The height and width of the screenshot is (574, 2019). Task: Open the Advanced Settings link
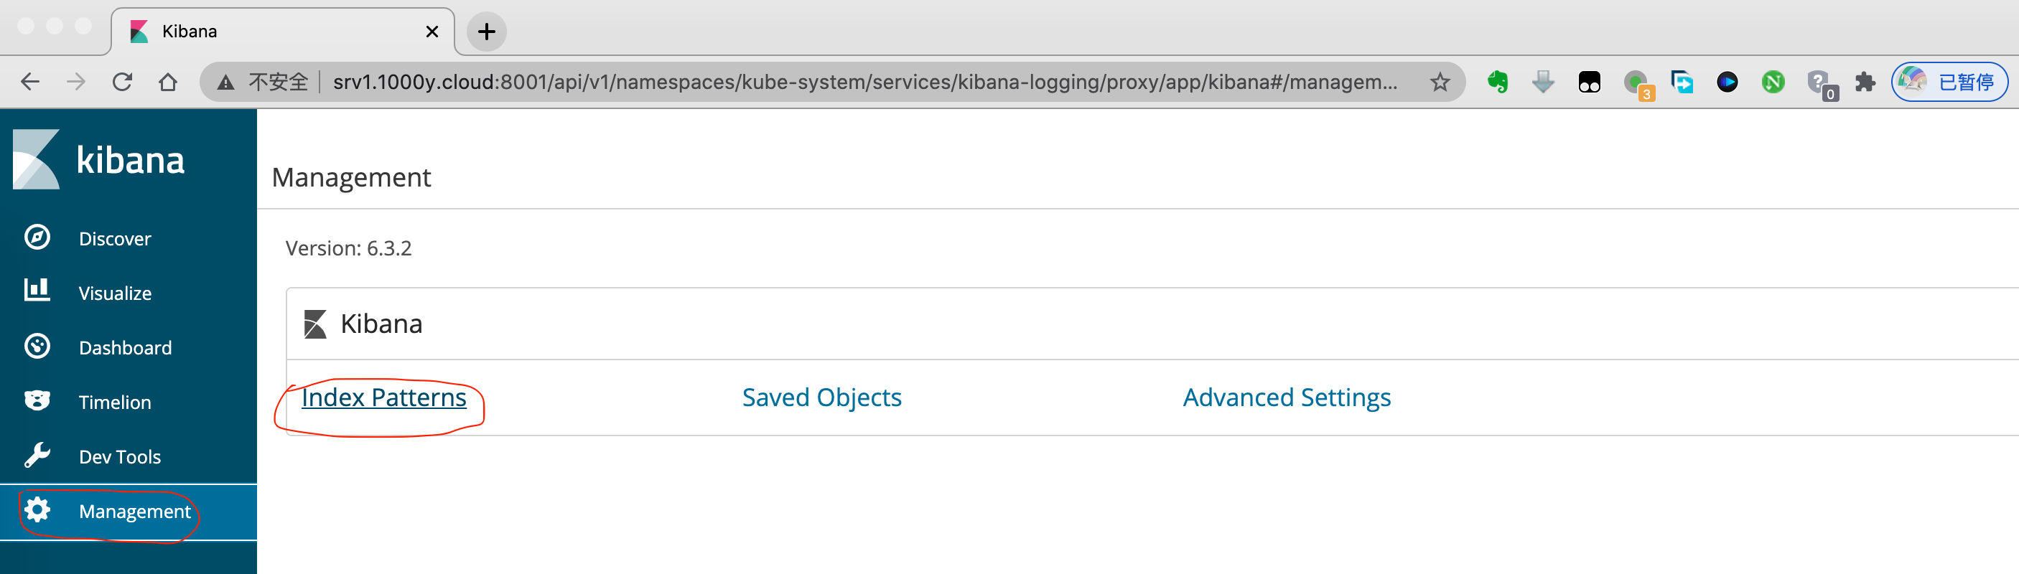click(x=1286, y=397)
